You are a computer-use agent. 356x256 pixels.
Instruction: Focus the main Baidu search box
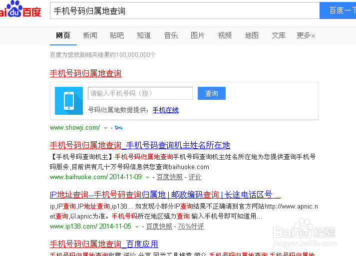coord(185,10)
